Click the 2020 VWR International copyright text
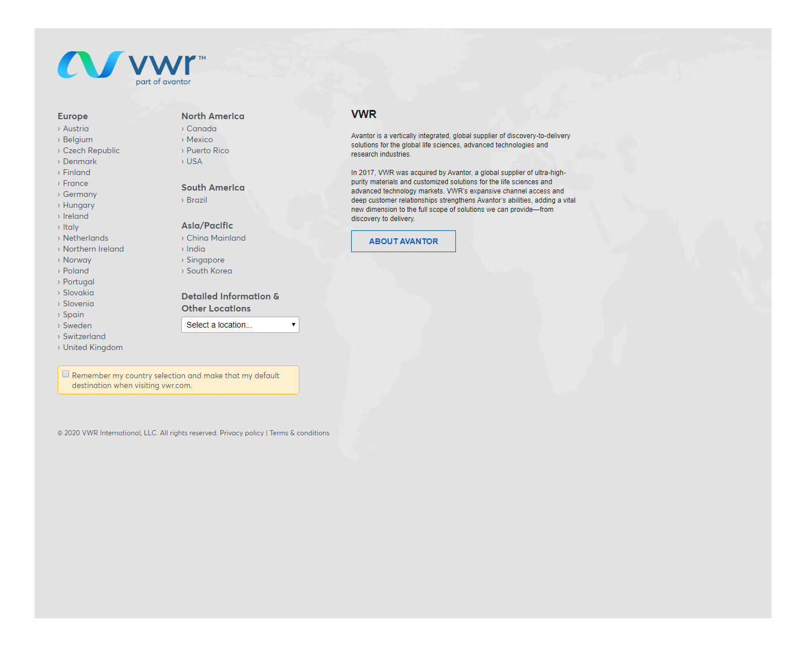The width and height of the screenshot is (806, 646). 138,433
